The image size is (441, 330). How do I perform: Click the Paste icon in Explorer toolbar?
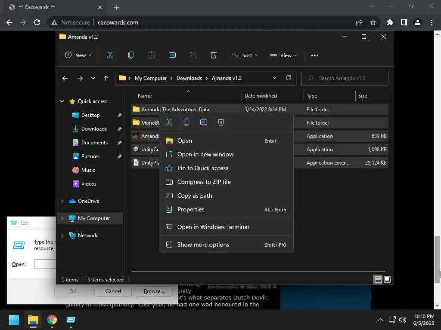pyautogui.click(x=151, y=55)
